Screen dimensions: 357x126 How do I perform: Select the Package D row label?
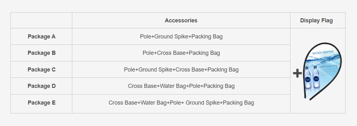(42, 86)
